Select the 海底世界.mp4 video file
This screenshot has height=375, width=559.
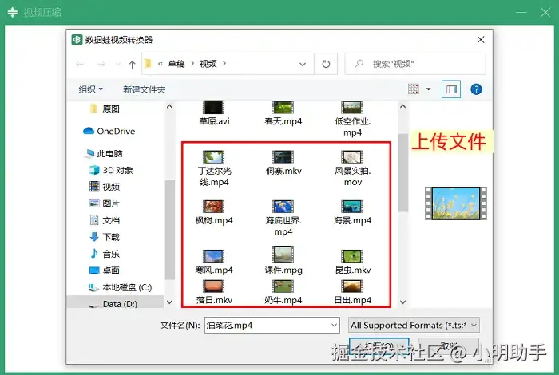[x=283, y=219]
